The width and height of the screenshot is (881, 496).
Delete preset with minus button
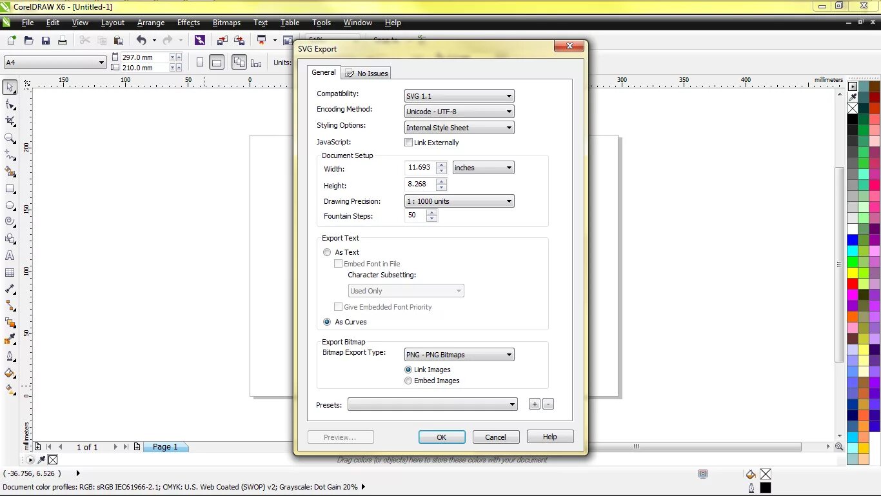(x=548, y=404)
